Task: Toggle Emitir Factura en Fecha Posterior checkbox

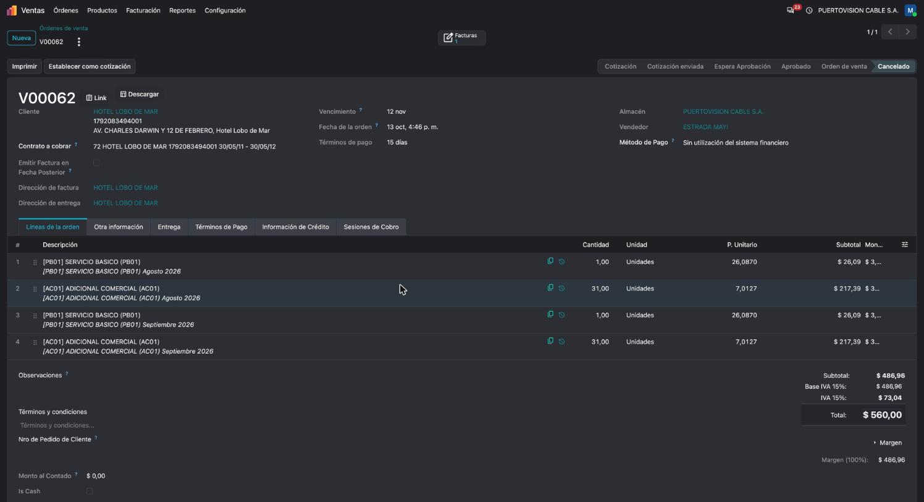Action: click(x=96, y=163)
